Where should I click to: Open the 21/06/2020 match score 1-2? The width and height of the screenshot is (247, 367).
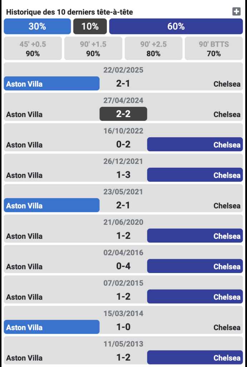pos(123,236)
